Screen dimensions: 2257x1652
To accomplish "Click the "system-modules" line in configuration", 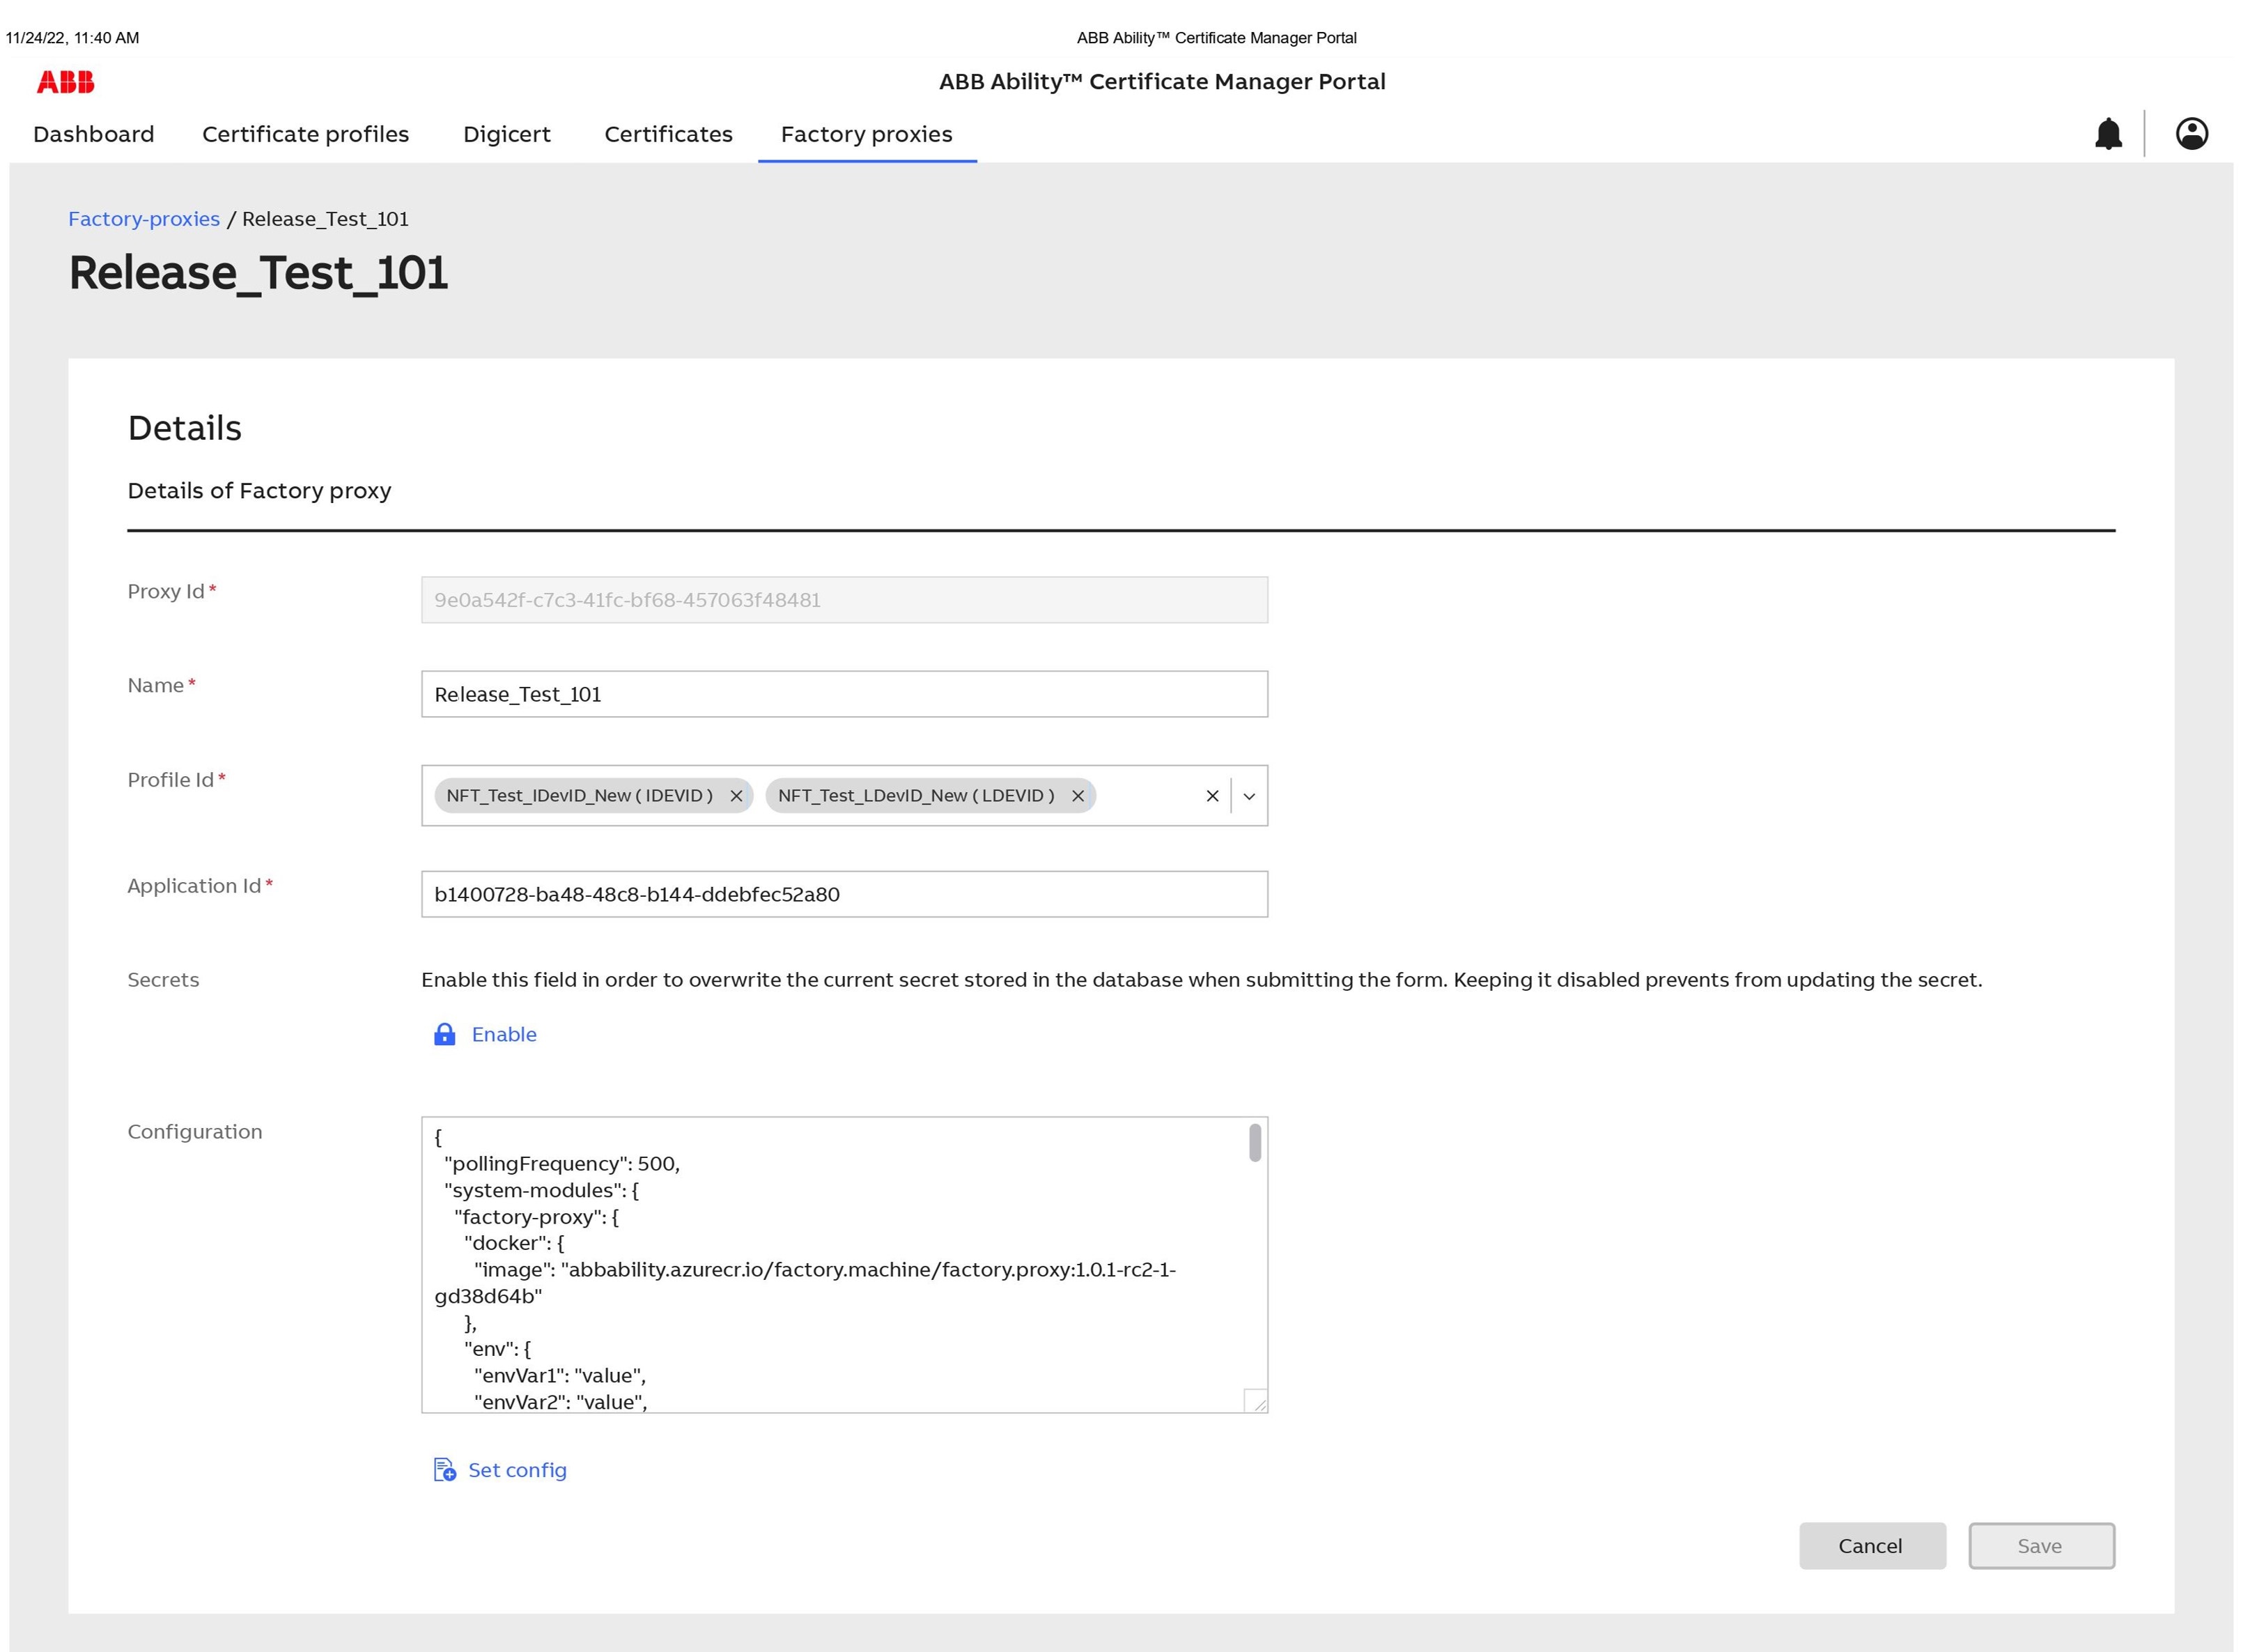I will coord(541,1190).
